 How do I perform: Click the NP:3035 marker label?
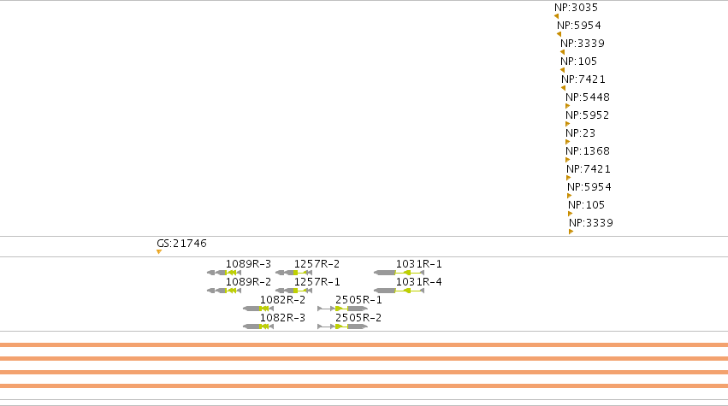[x=577, y=8]
